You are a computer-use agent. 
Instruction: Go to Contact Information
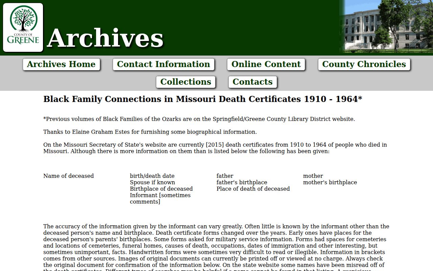(x=163, y=64)
